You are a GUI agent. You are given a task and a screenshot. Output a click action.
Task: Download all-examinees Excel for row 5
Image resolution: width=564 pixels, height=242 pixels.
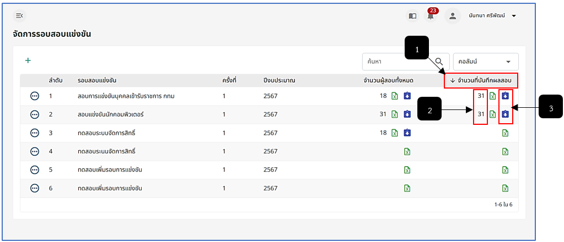[407, 170]
